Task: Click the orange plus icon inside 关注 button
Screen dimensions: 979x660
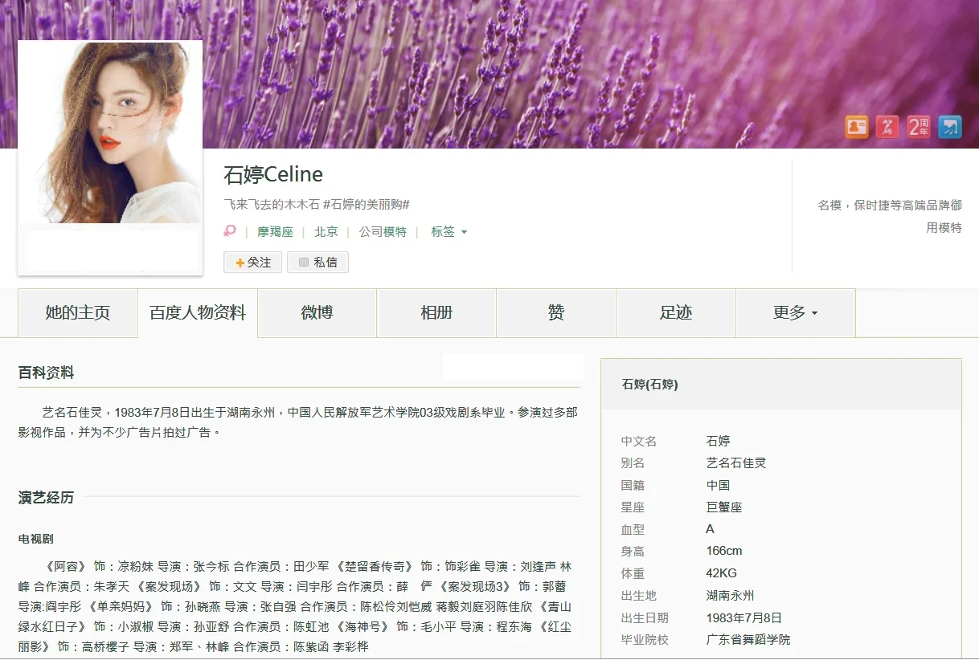Action: (240, 262)
